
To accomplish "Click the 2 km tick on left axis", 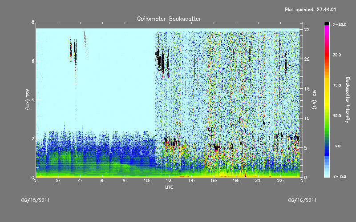I will tap(33, 139).
